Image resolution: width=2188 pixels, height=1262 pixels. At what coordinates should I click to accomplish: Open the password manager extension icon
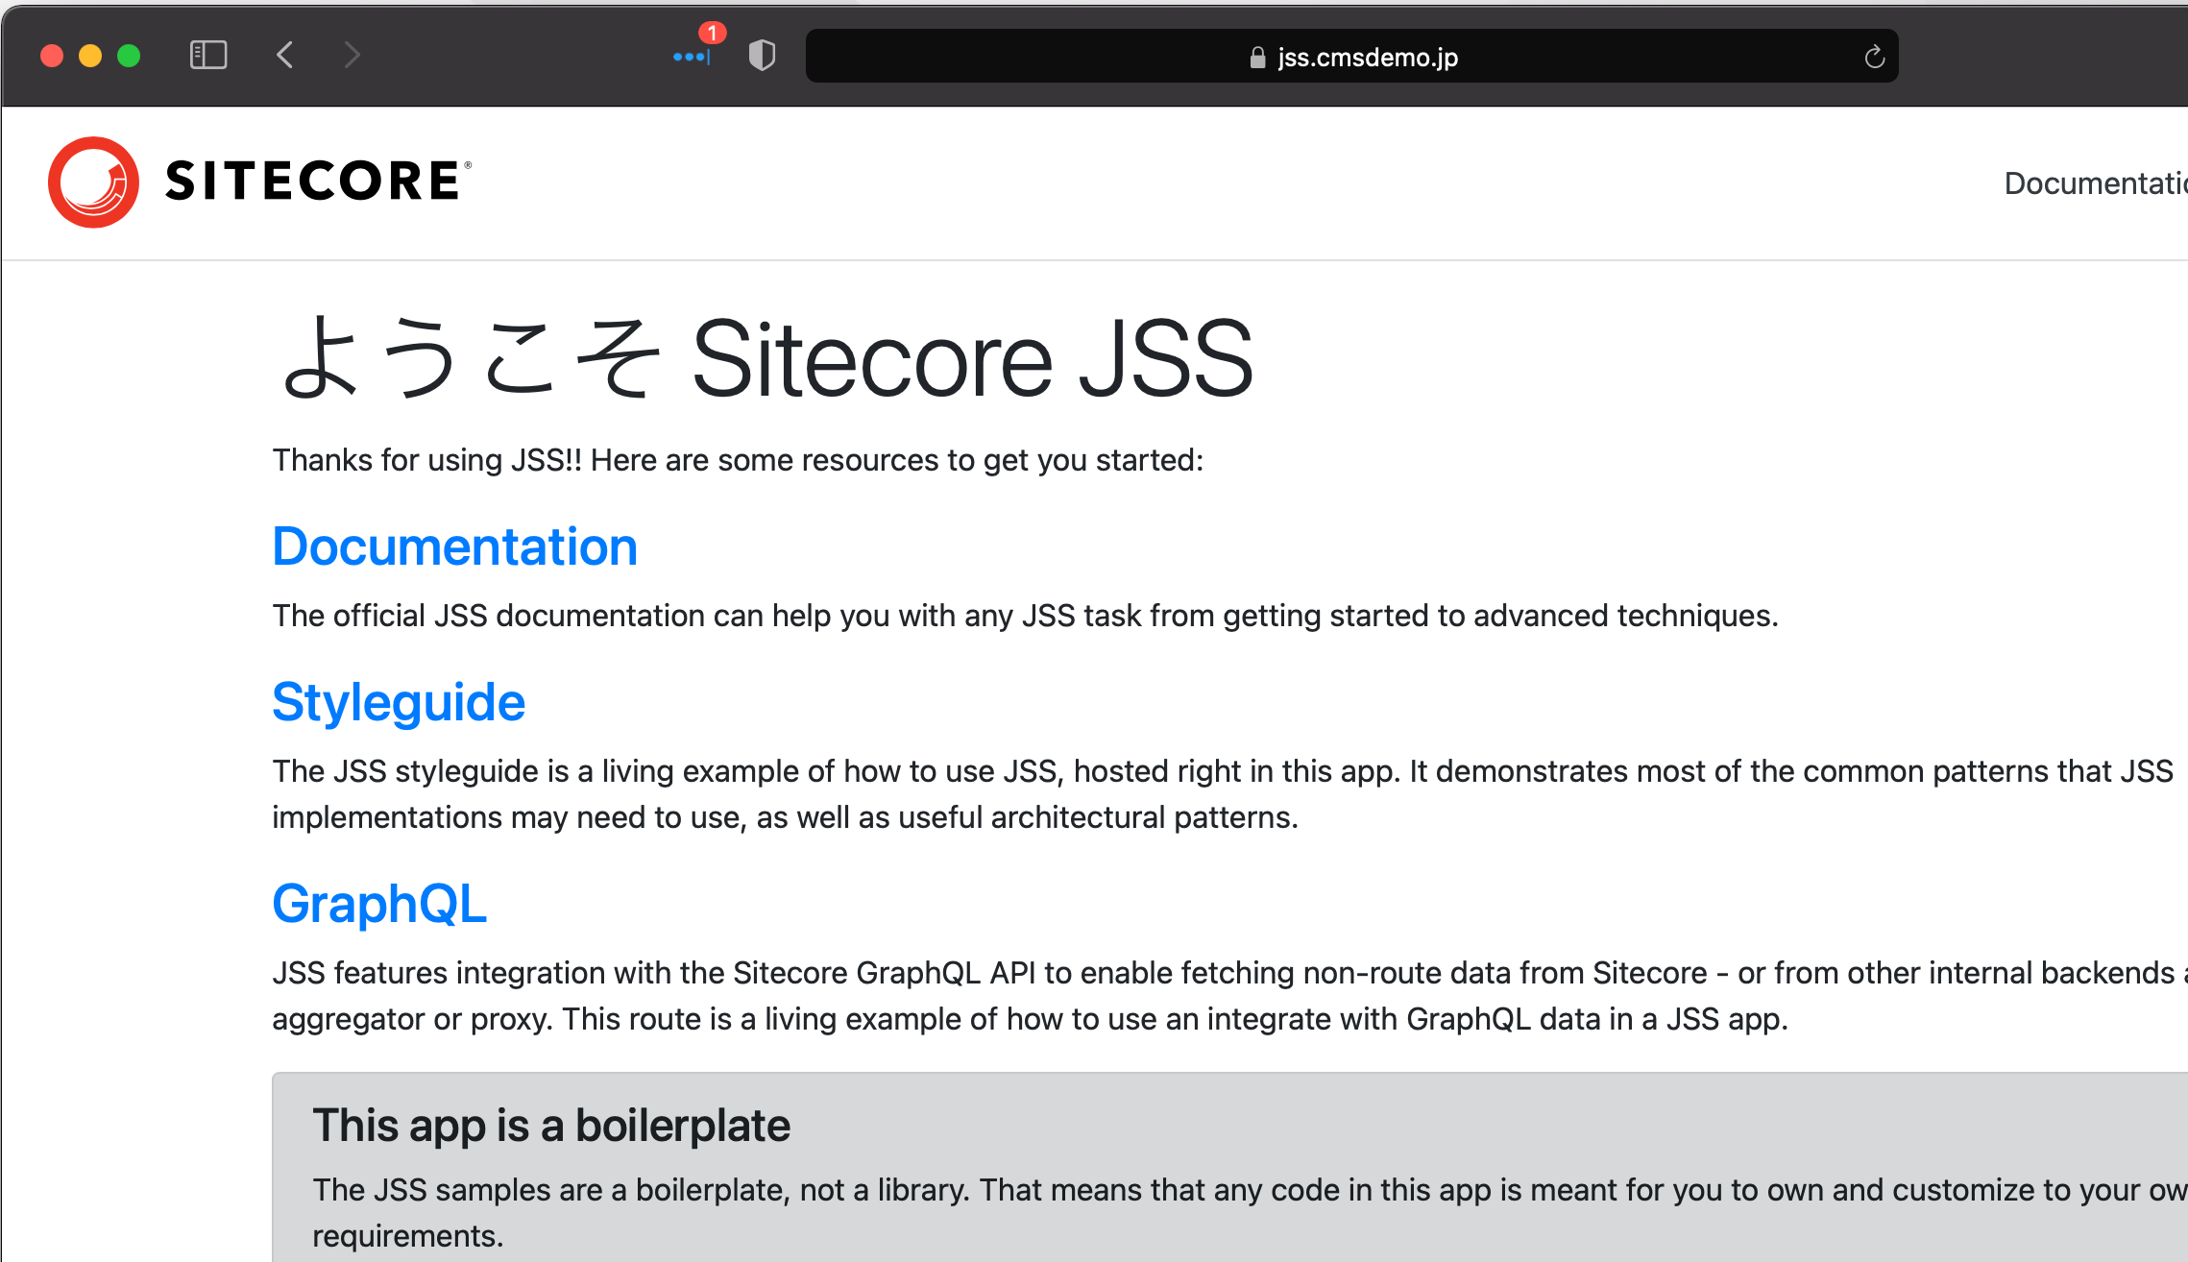pyautogui.click(x=693, y=57)
